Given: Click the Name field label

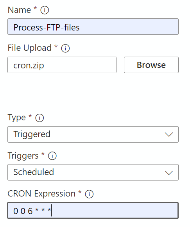Looking at the screenshot, I should (19, 10).
